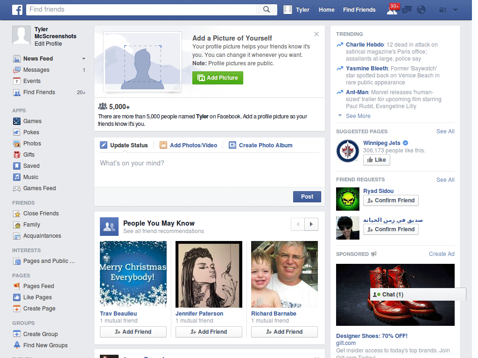Open Trav Beaulieu's photo thumbnail

coord(133,274)
